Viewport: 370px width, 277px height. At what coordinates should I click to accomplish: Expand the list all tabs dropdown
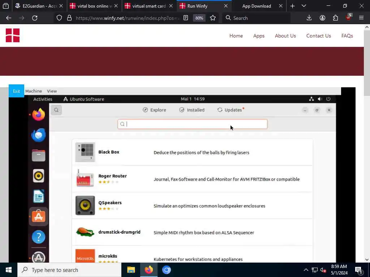coord(304,6)
